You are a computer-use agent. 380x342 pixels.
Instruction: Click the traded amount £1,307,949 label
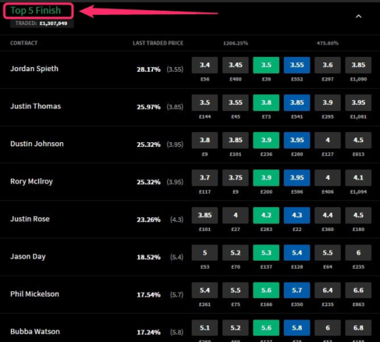pyautogui.click(x=41, y=23)
